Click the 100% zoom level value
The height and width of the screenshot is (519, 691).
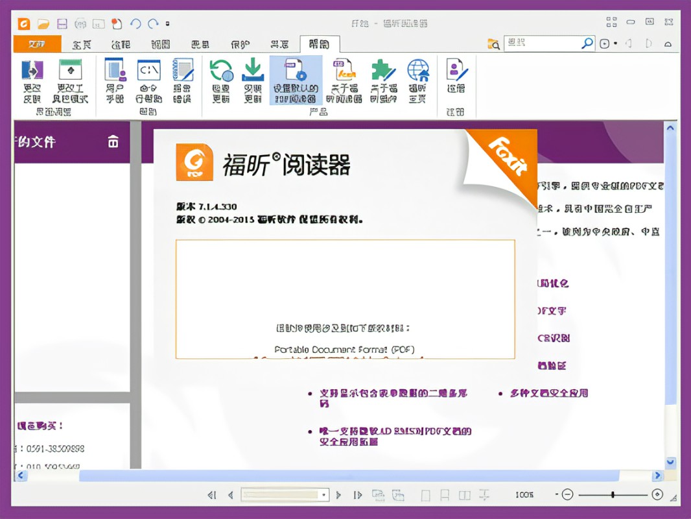[524, 495]
